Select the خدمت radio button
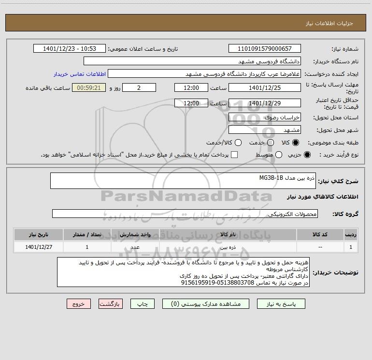 tap(271, 143)
